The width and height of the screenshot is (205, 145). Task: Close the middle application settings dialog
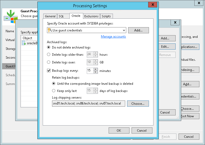[175, 22]
